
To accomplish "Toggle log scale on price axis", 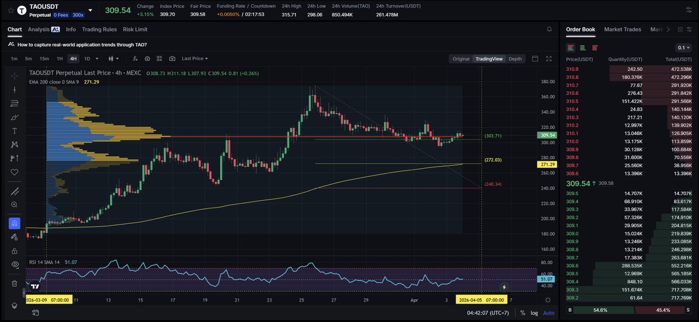I will pyautogui.click(x=534, y=313).
